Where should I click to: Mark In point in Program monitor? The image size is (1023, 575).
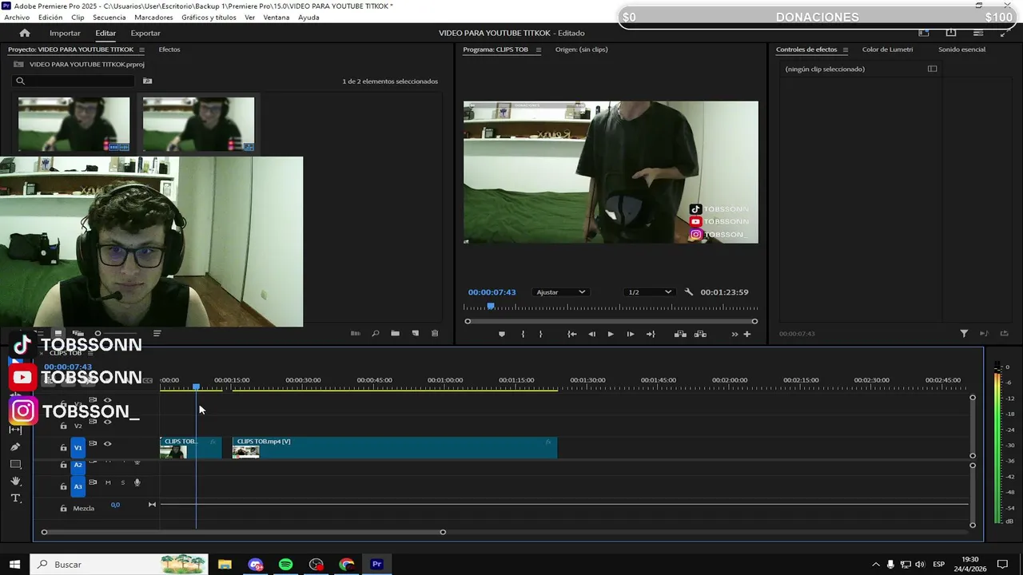[523, 334]
